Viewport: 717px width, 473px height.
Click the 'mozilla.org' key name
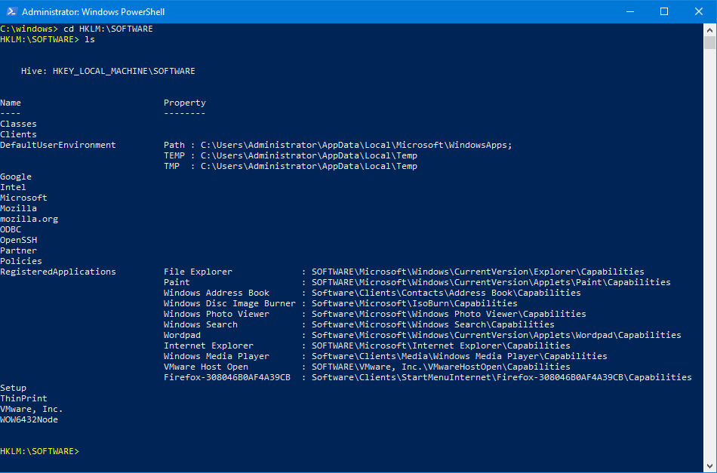tap(29, 219)
